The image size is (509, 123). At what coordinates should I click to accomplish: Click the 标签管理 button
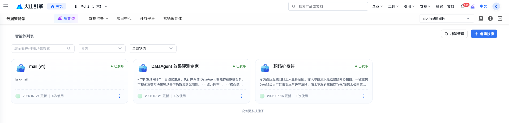[x=454, y=34]
